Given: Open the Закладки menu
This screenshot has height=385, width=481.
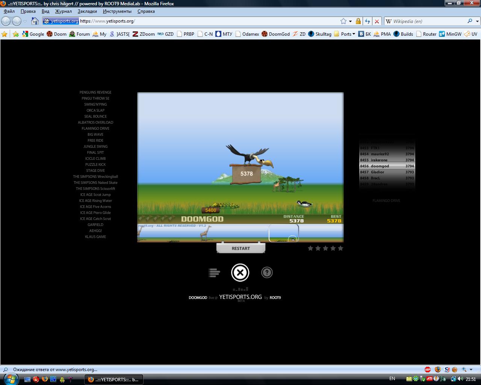Looking at the screenshot, I should pos(87,11).
